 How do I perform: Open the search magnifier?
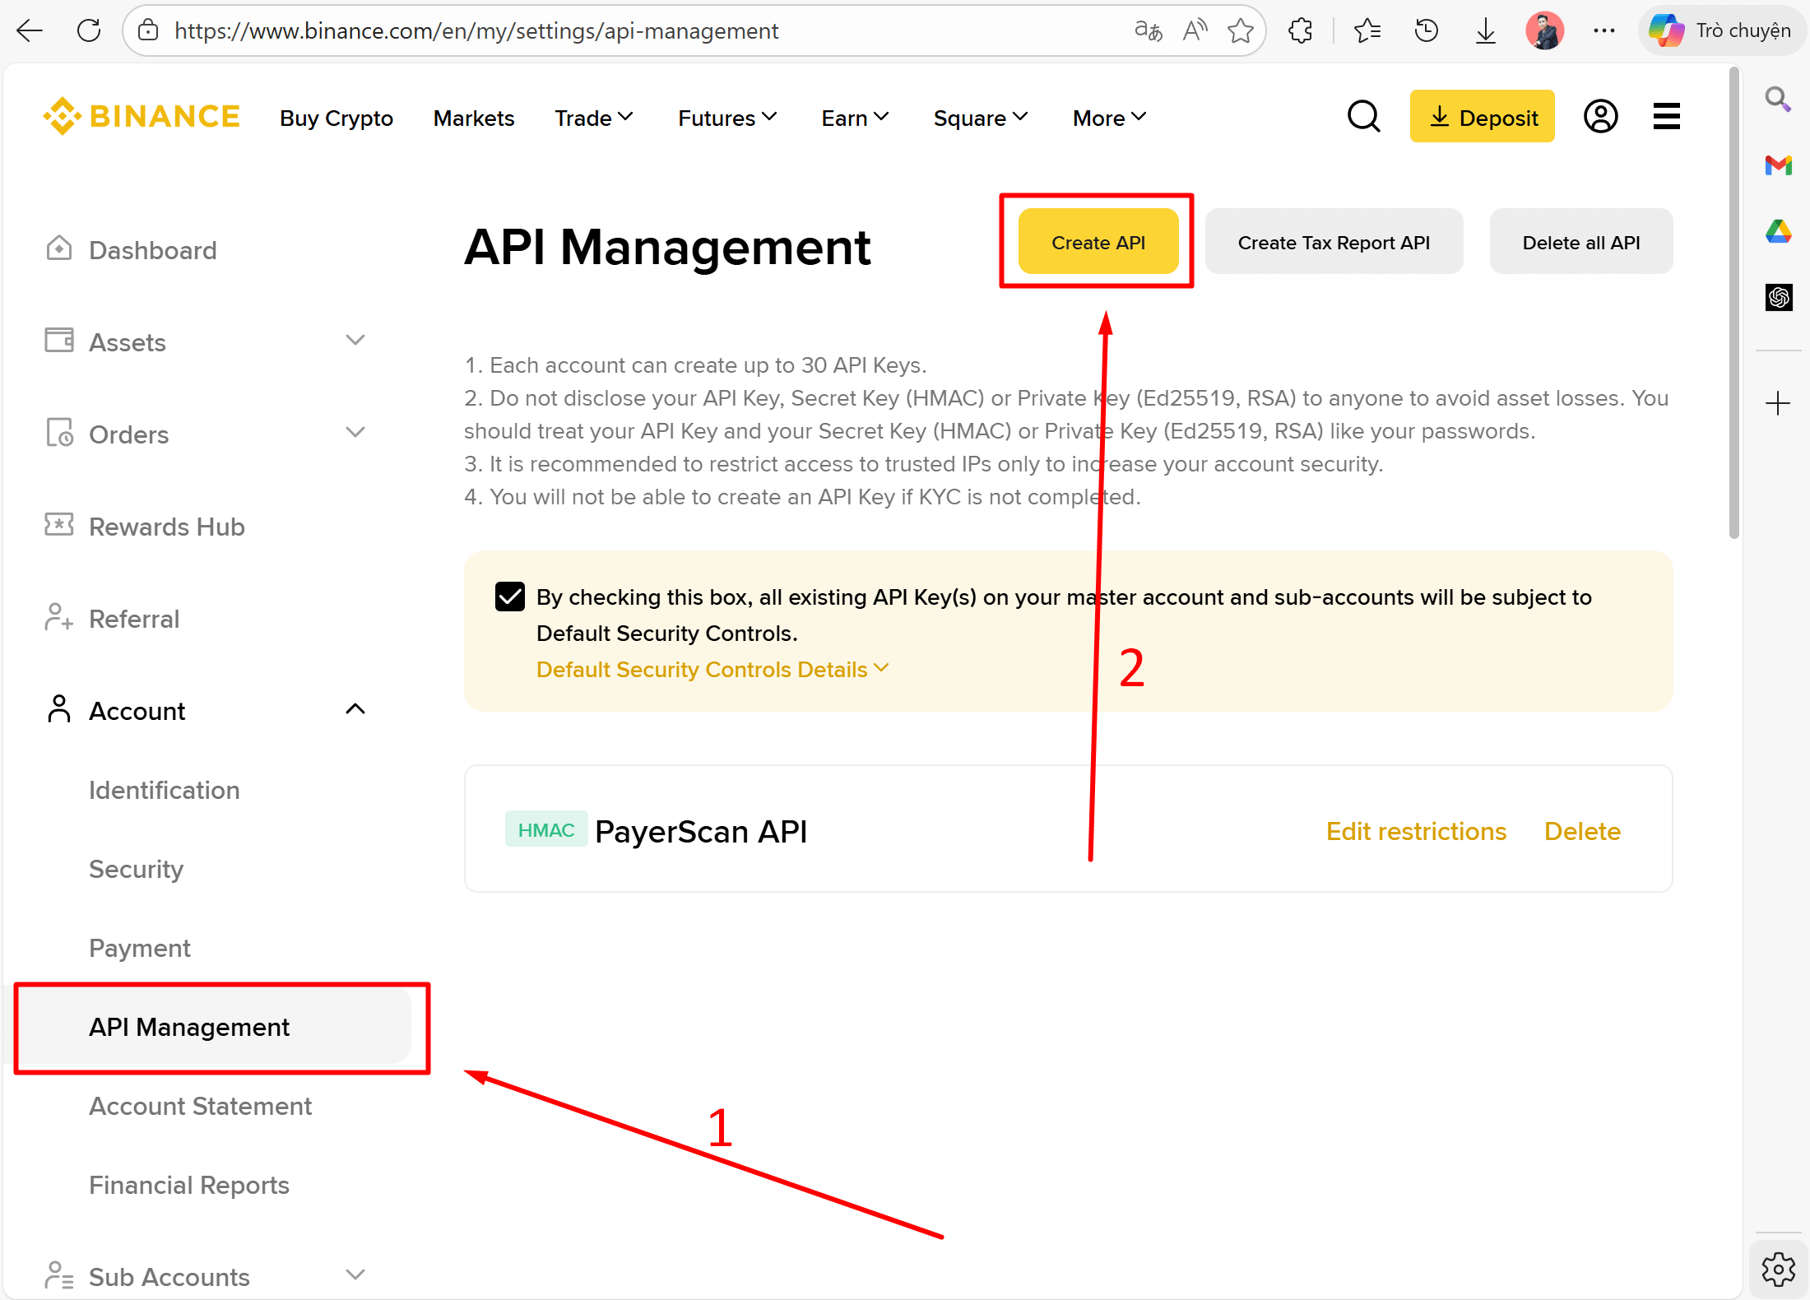tap(1364, 116)
